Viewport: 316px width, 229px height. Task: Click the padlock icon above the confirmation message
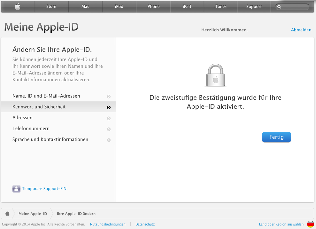tap(215, 75)
